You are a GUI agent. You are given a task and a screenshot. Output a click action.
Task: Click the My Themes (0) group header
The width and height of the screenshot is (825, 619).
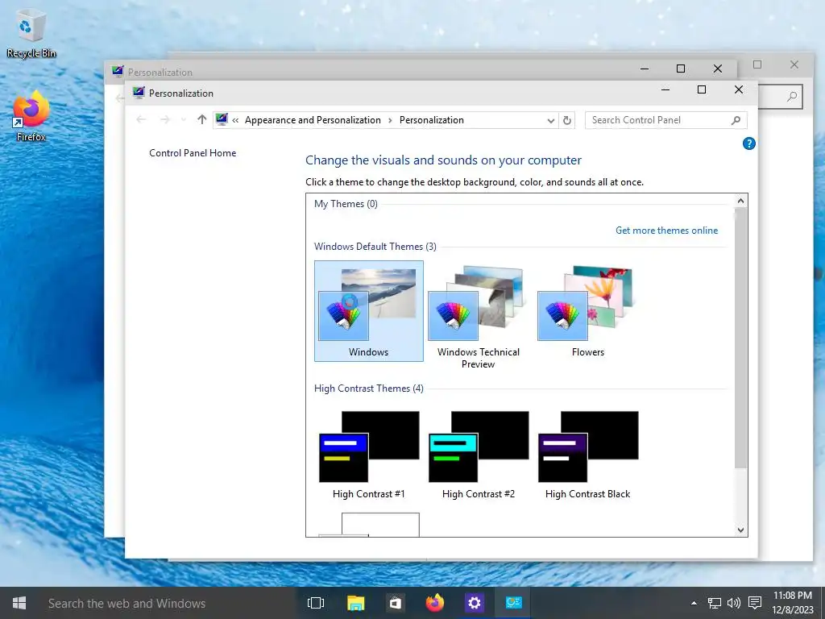(346, 204)
